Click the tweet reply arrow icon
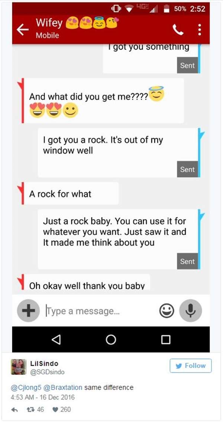 tap(14, 410)
